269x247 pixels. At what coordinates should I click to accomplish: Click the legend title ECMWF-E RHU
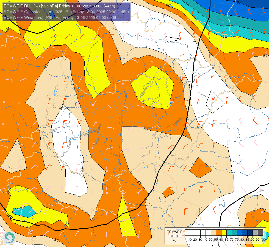coord(175,234)
